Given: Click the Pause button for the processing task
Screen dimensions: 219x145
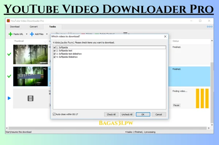Looking at the screenshot, I should click(x=176, y=105).
